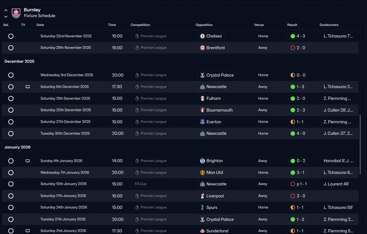
Task: Tick the selection circle for the FA Cup tie
Action: [11, 184]
